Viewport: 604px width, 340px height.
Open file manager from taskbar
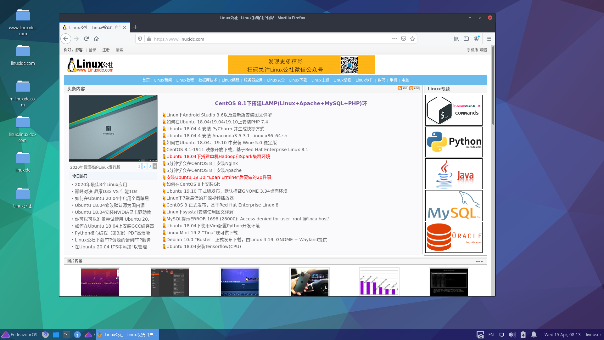coord(56,335)
